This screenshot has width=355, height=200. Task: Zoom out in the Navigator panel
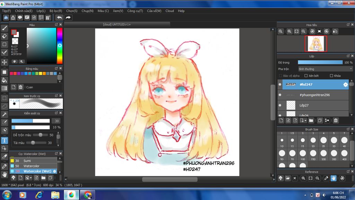303,31
